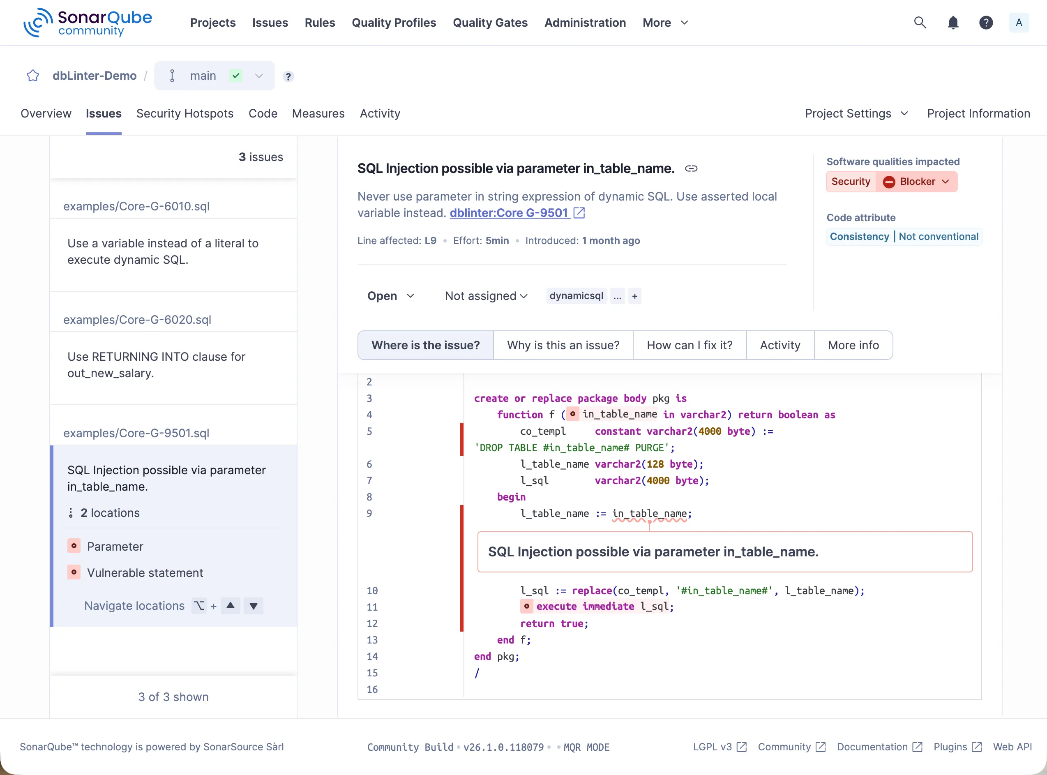Open the notifications bell

tap(953, 23)
